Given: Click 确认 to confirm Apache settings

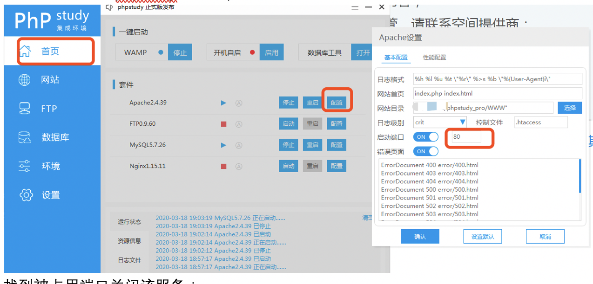Looking at the screenshot, I should [x=420, y=236].
